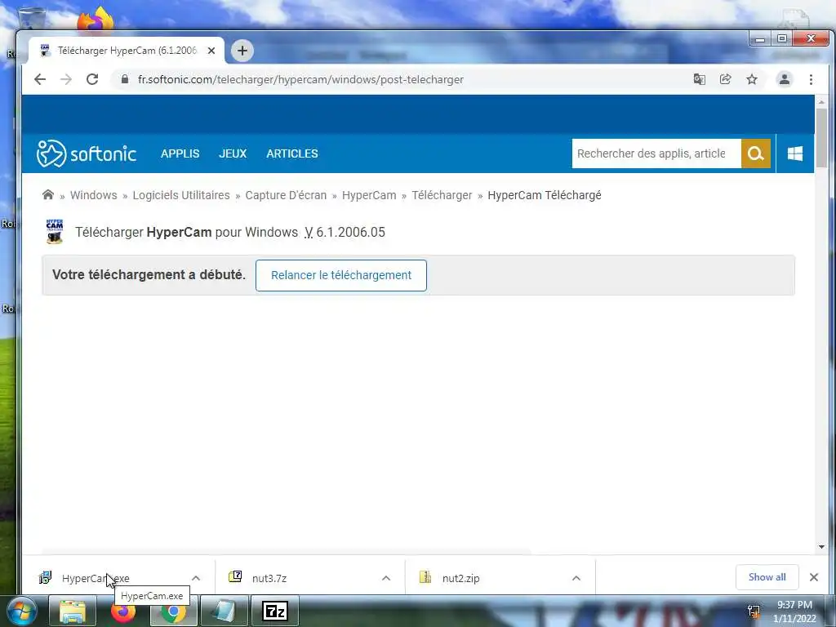Image resolution: width=836 pixels, height=627 pixels.
Task: Close the Télécharger HyperCam tab
Action: coord(211,51)
